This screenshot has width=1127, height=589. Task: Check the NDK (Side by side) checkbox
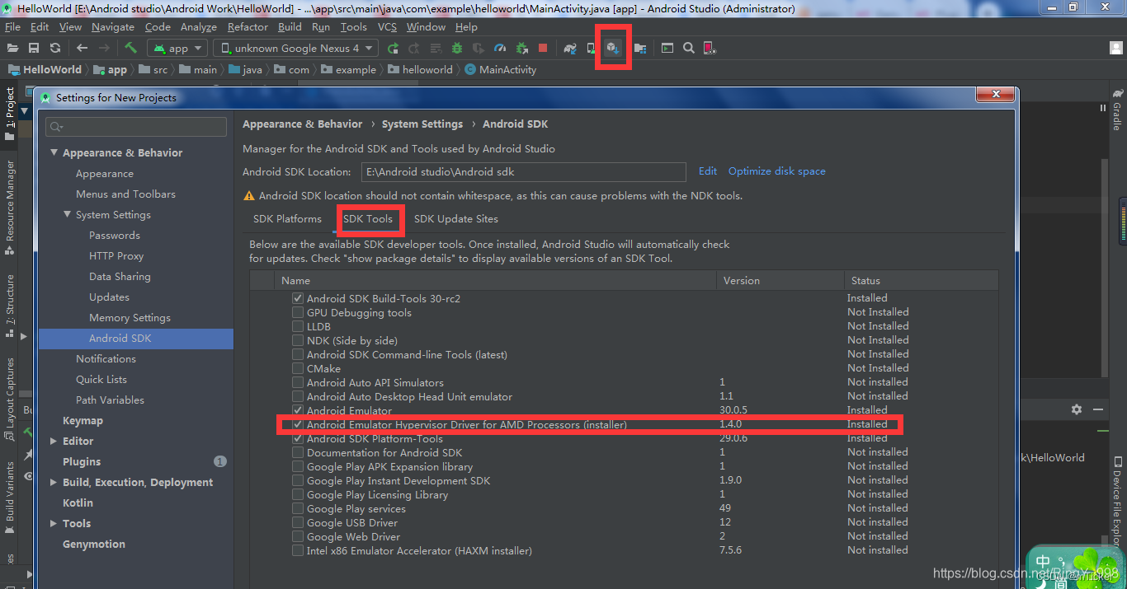pyautogui.click(x=298, y=340)
